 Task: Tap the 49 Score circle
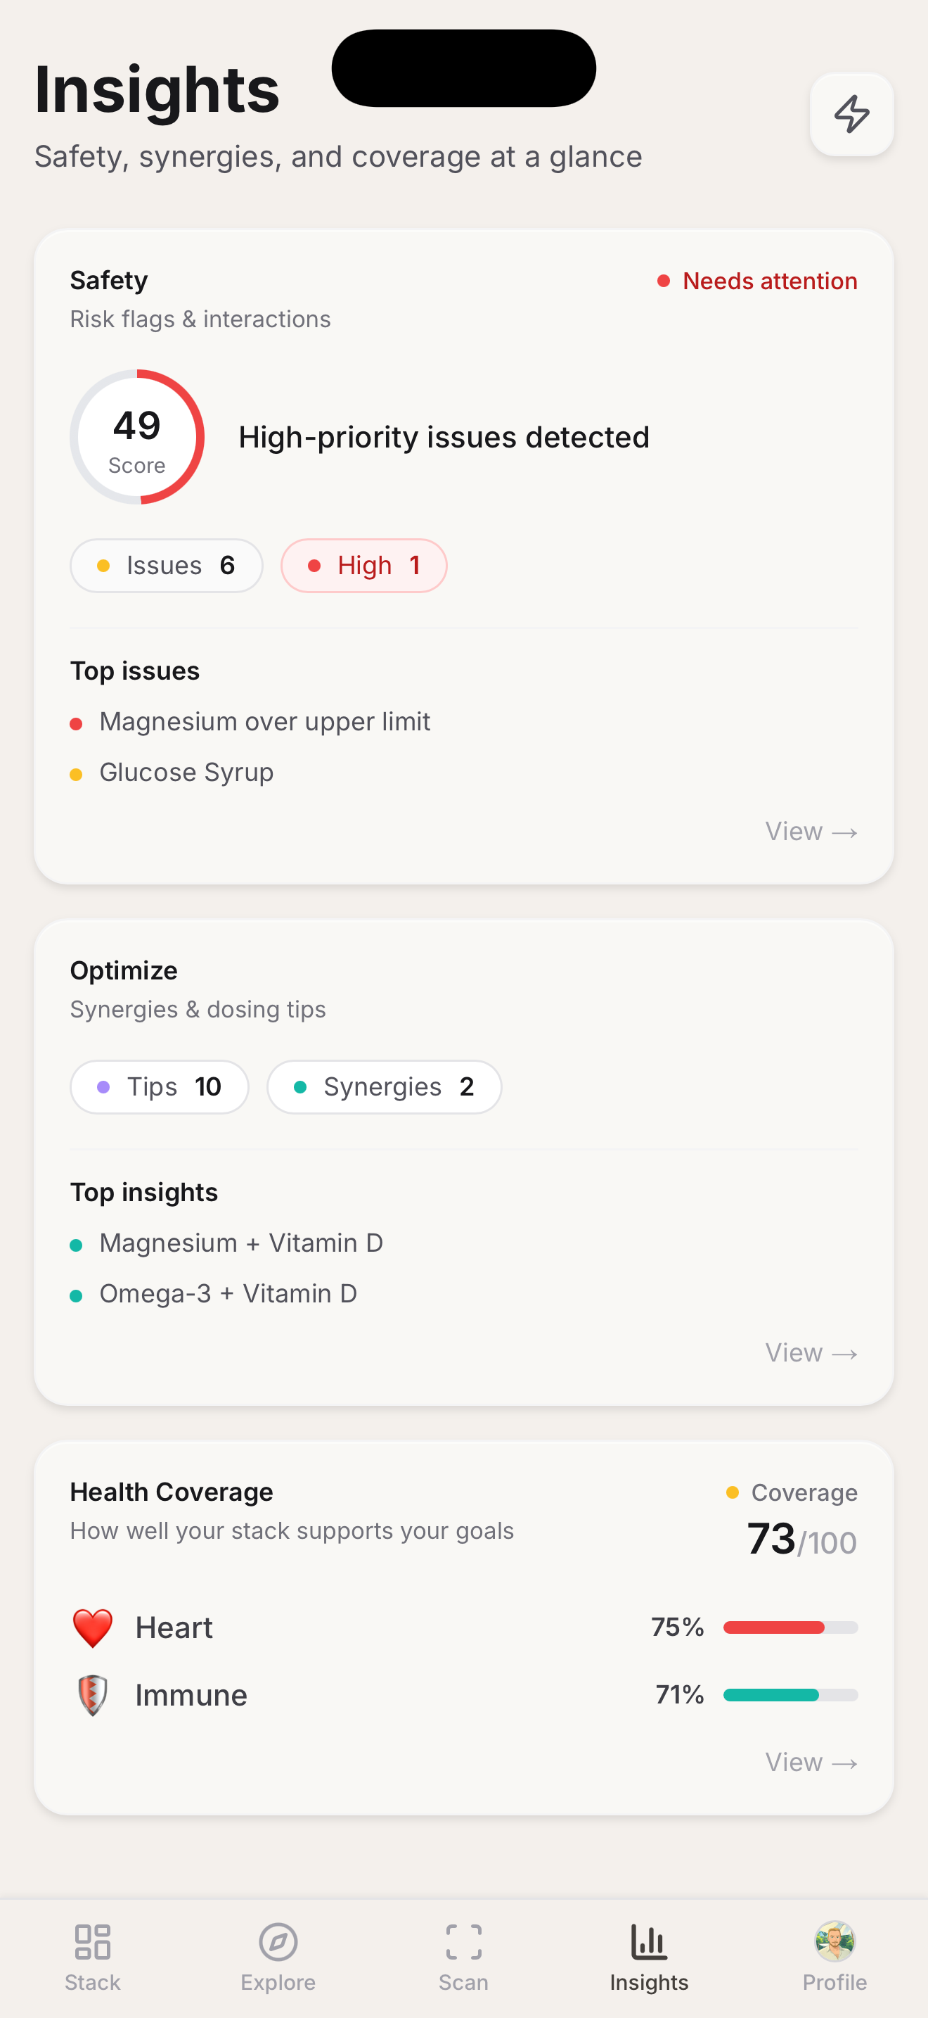138,437
